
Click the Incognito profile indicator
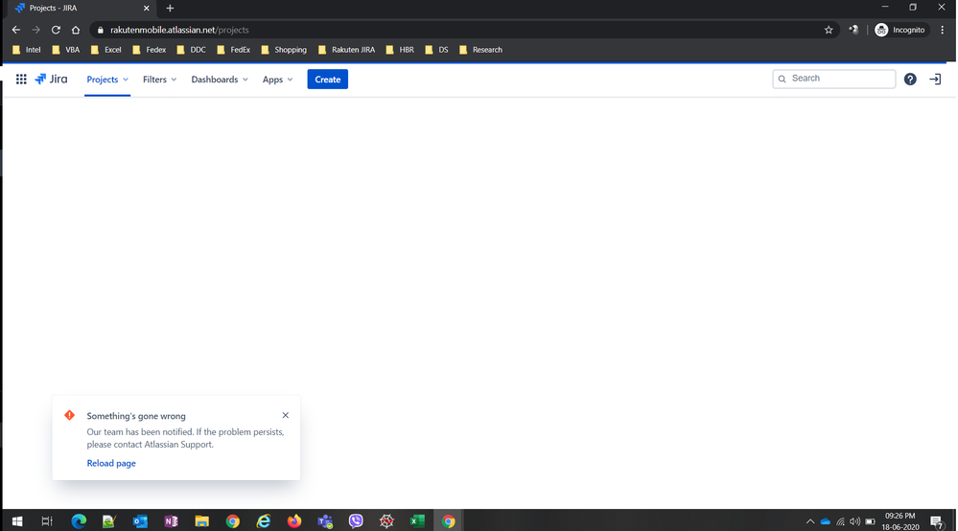(x=900, y=30)
